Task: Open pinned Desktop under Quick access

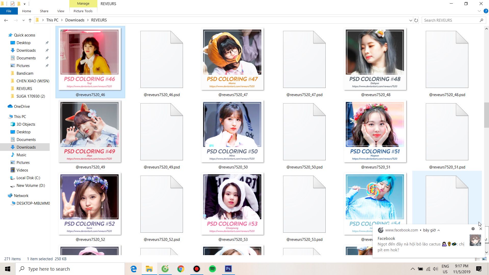Action: tap(23, 43)
